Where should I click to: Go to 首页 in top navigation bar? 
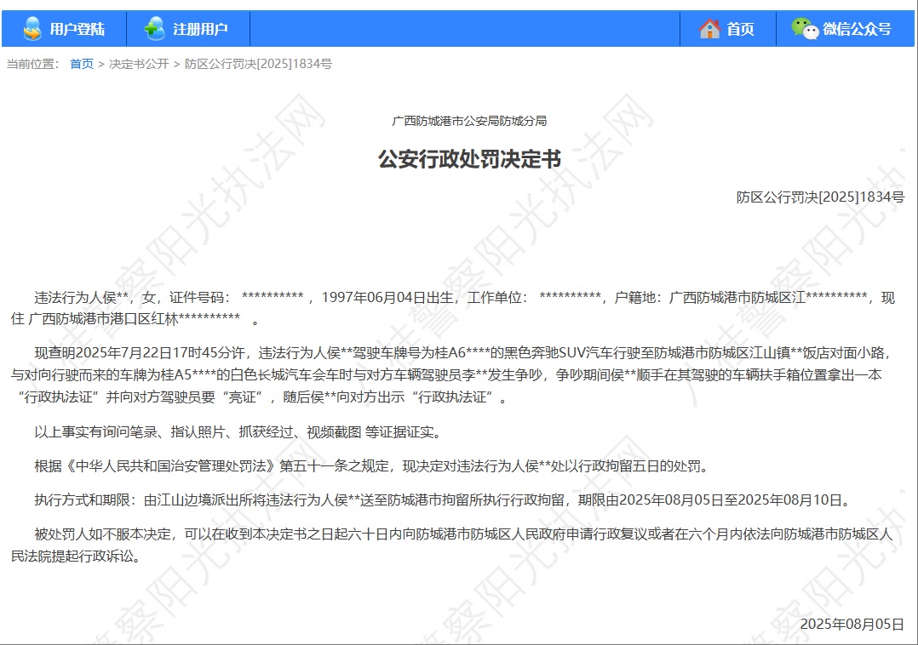point(740,29)
